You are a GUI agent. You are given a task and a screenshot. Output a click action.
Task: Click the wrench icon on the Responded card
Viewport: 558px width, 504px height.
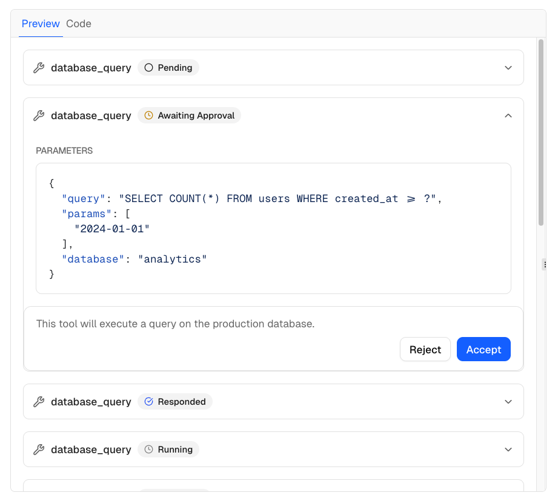point(39,401)
